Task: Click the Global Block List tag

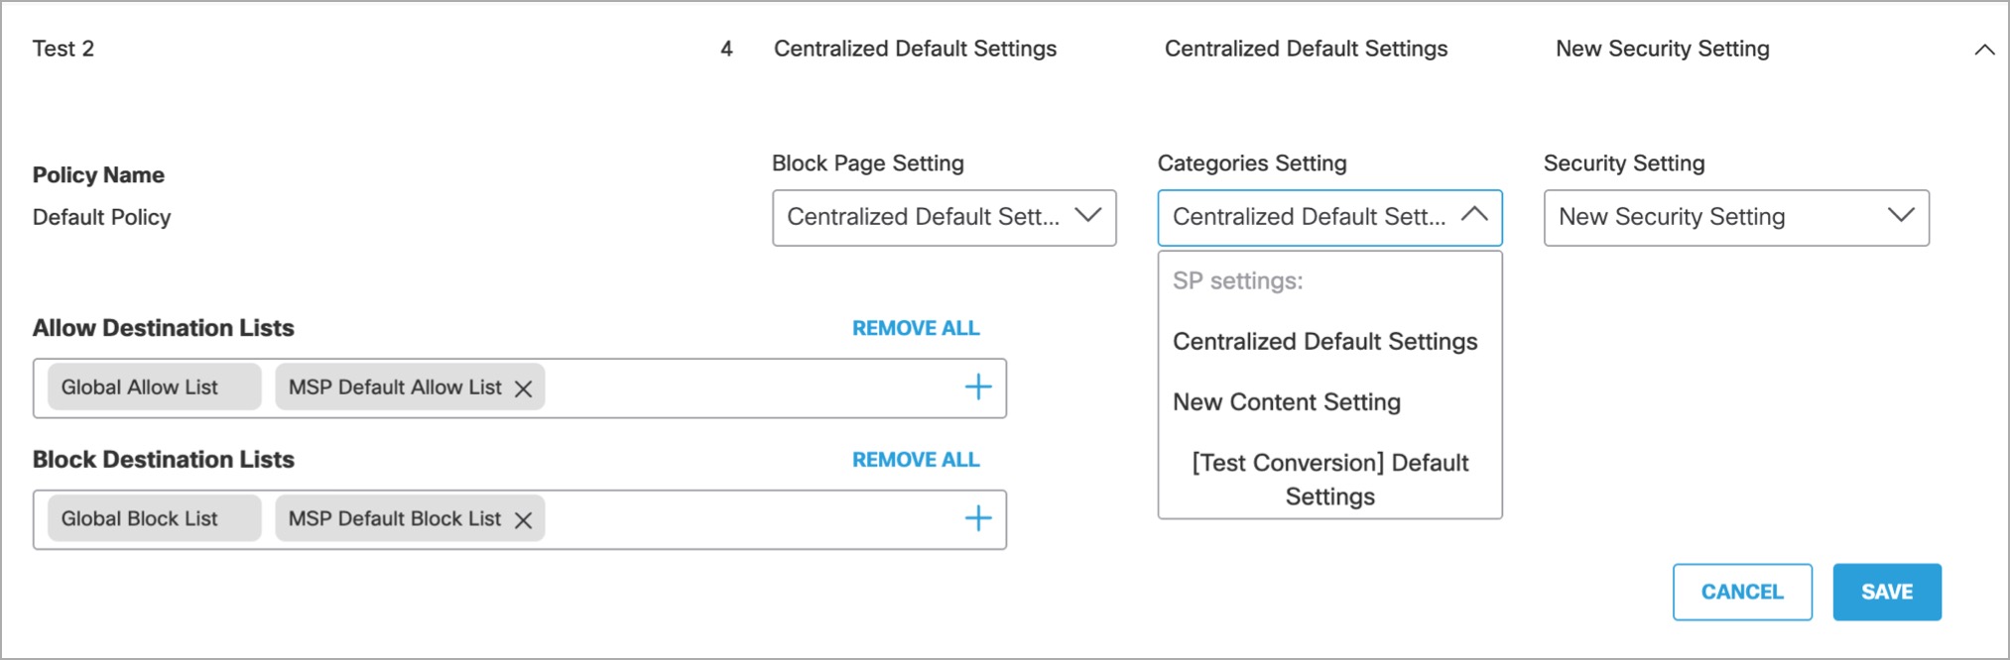Action: (140, 518)
